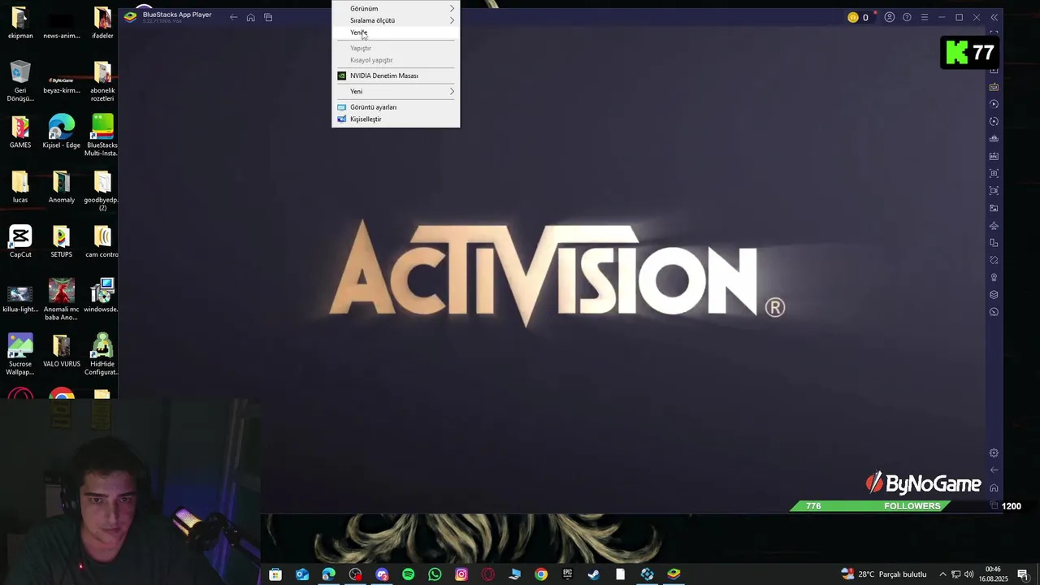Select the SETUPS desktop folder

[61, 241]
